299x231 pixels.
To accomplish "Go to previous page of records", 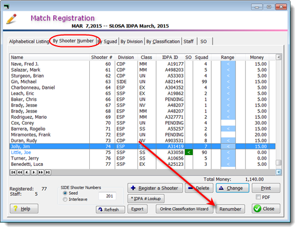I will (x=20, y=172).
